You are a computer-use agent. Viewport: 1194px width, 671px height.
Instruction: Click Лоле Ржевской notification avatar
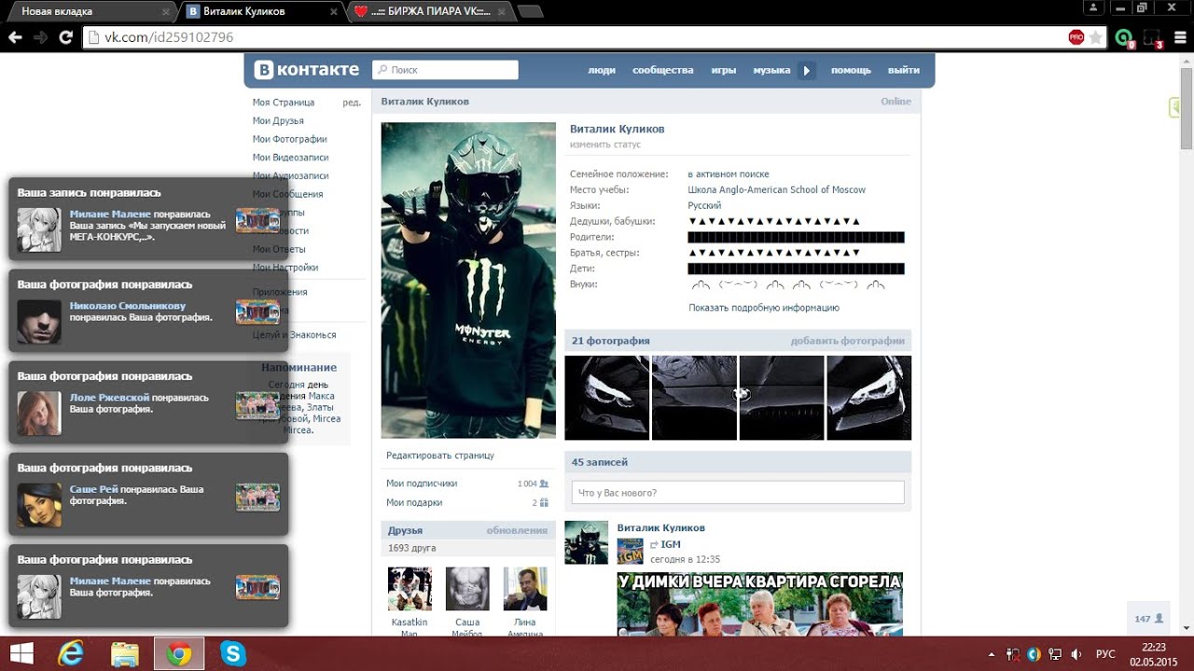point(39,413)
